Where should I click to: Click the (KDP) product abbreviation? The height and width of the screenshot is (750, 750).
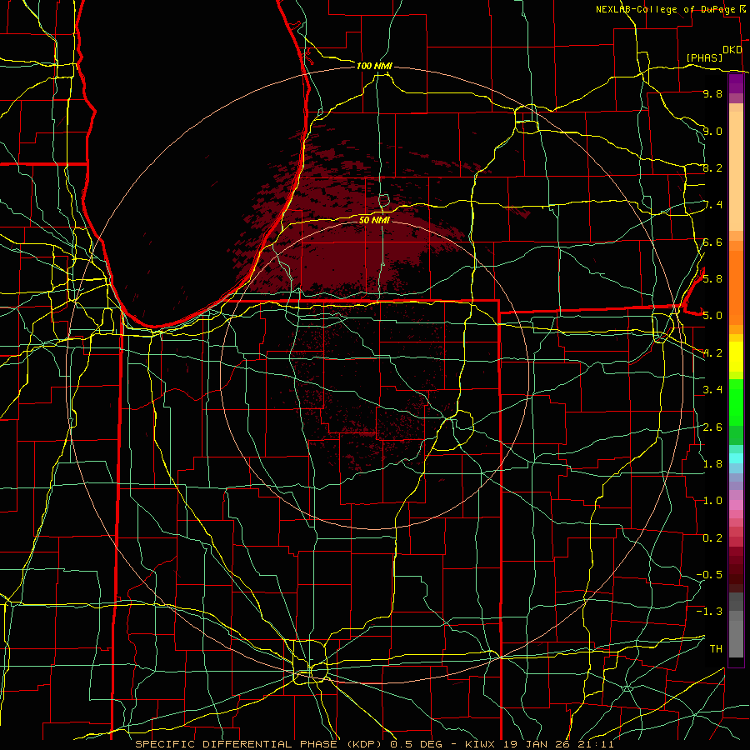coord(365,744)
